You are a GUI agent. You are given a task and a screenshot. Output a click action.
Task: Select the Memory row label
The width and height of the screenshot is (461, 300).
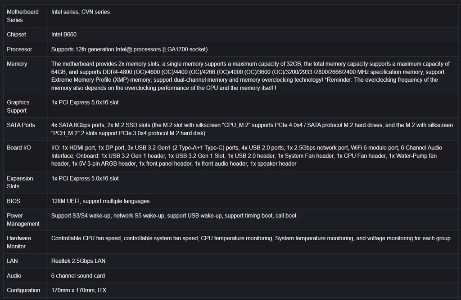pyautogui.click(x=17, y=64)
